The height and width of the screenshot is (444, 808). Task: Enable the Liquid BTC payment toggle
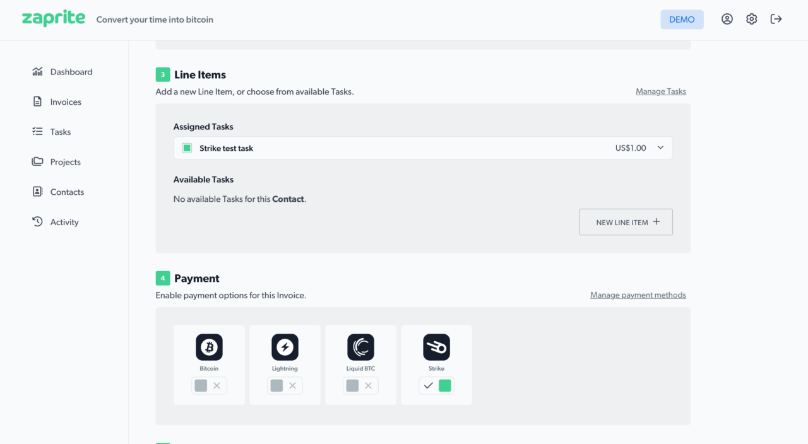[x=360, y=385]
